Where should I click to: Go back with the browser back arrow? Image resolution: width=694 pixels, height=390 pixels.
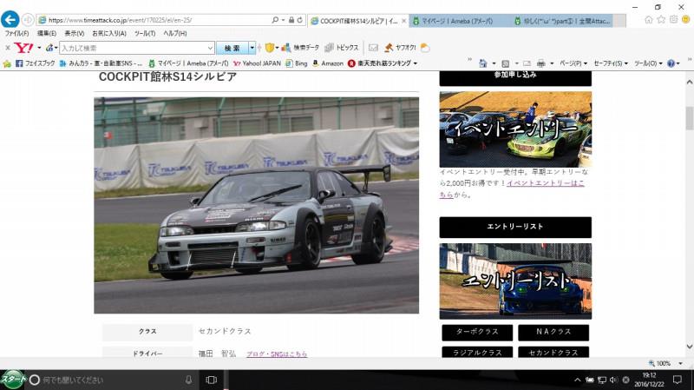pos(10,19)
